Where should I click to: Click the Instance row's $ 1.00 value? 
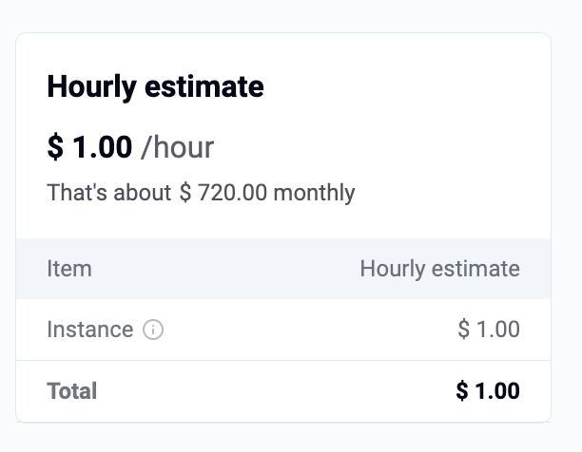coord(489,330)
